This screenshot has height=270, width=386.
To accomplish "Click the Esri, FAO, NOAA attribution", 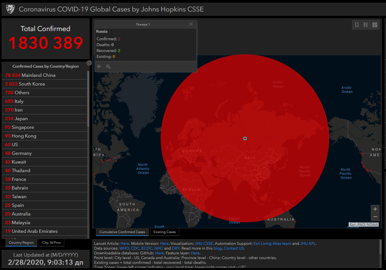I will coord(364,224).
